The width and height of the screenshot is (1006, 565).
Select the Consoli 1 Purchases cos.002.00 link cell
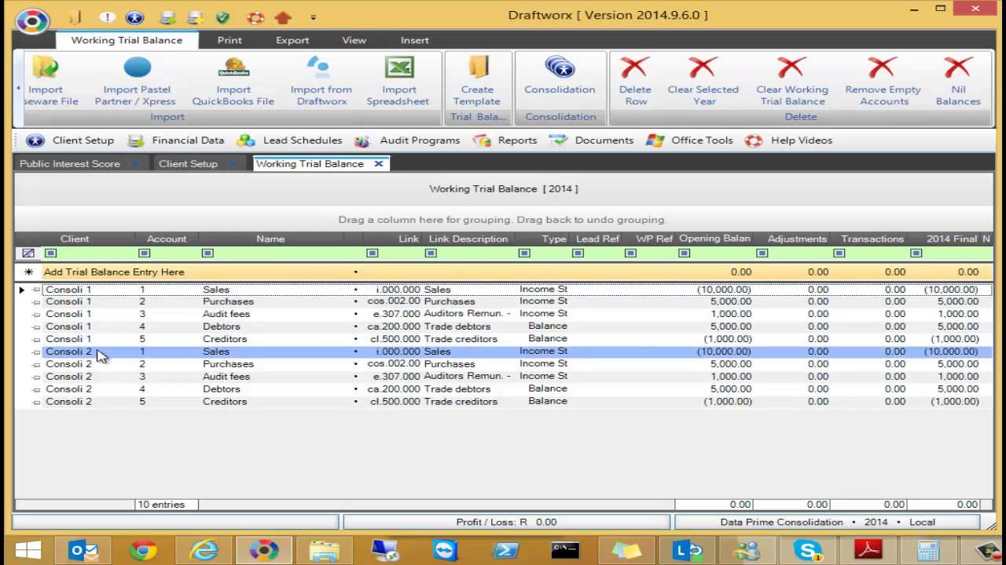pyautogui.click(x=394, y=301)
